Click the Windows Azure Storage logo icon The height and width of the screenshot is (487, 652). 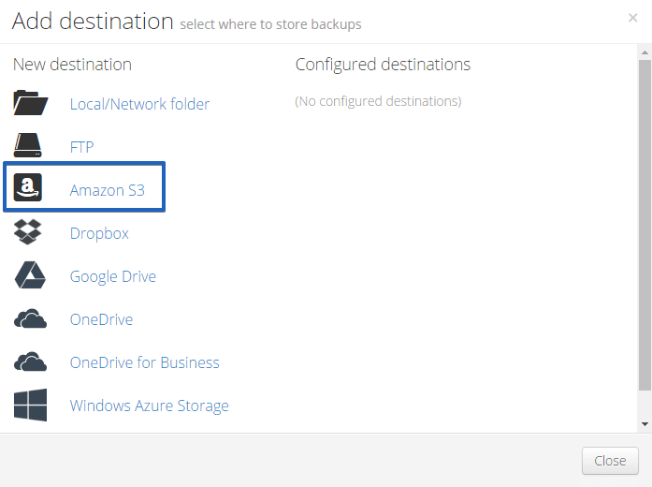(30, 405)
